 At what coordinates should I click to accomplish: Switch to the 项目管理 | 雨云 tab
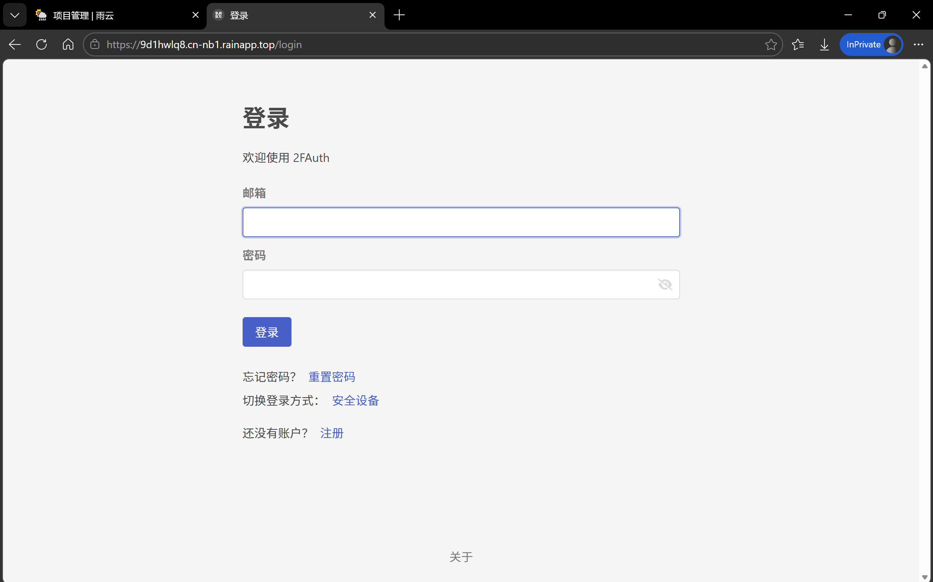(x=111, y=15)
